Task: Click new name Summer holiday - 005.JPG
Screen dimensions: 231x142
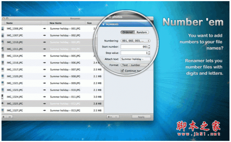Action: pos(65,56)
